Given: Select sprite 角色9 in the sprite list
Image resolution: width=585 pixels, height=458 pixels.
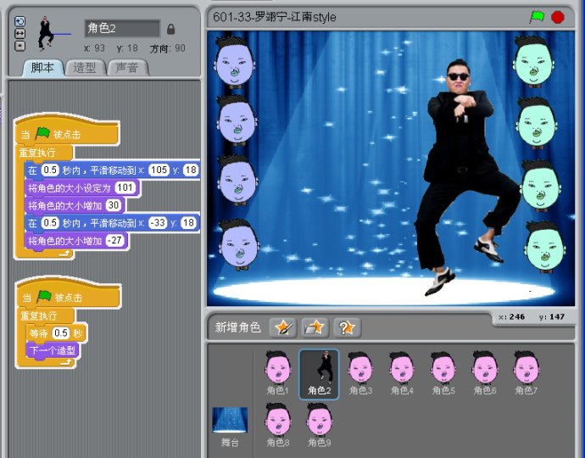Looking at the screenshot, I should [x=319, y=425].
